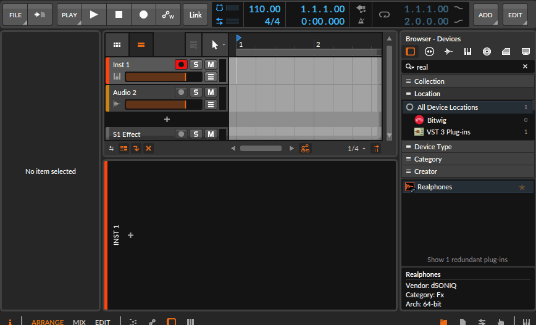Open the PLAY menu button
This screenshot has width=536, height=325.
tap(69, 15)
